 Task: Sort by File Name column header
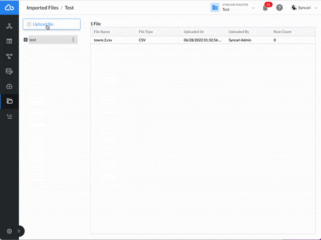click(x=102, y=32)
